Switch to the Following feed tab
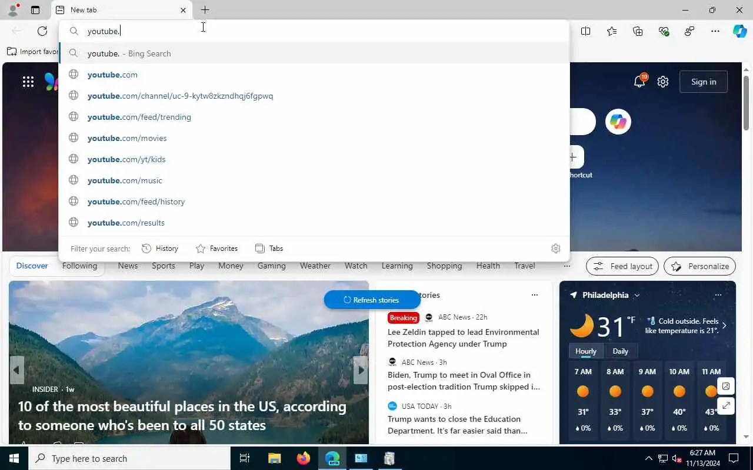The height and width of the screenshot is (470, 753). [x=79, y=266]
